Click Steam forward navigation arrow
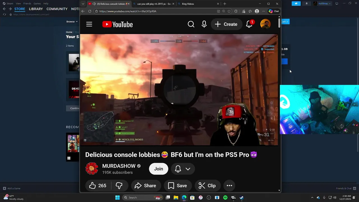Screen dimensions: 359x202 [10, 9]
